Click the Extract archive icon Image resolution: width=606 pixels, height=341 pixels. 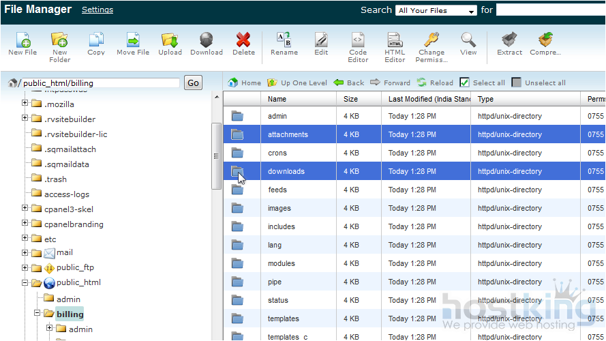tap(509, 40)
